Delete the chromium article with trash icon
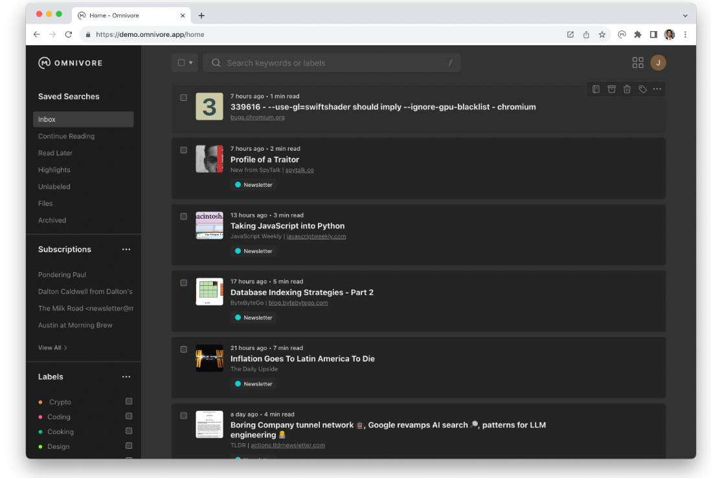 (627, 89)
